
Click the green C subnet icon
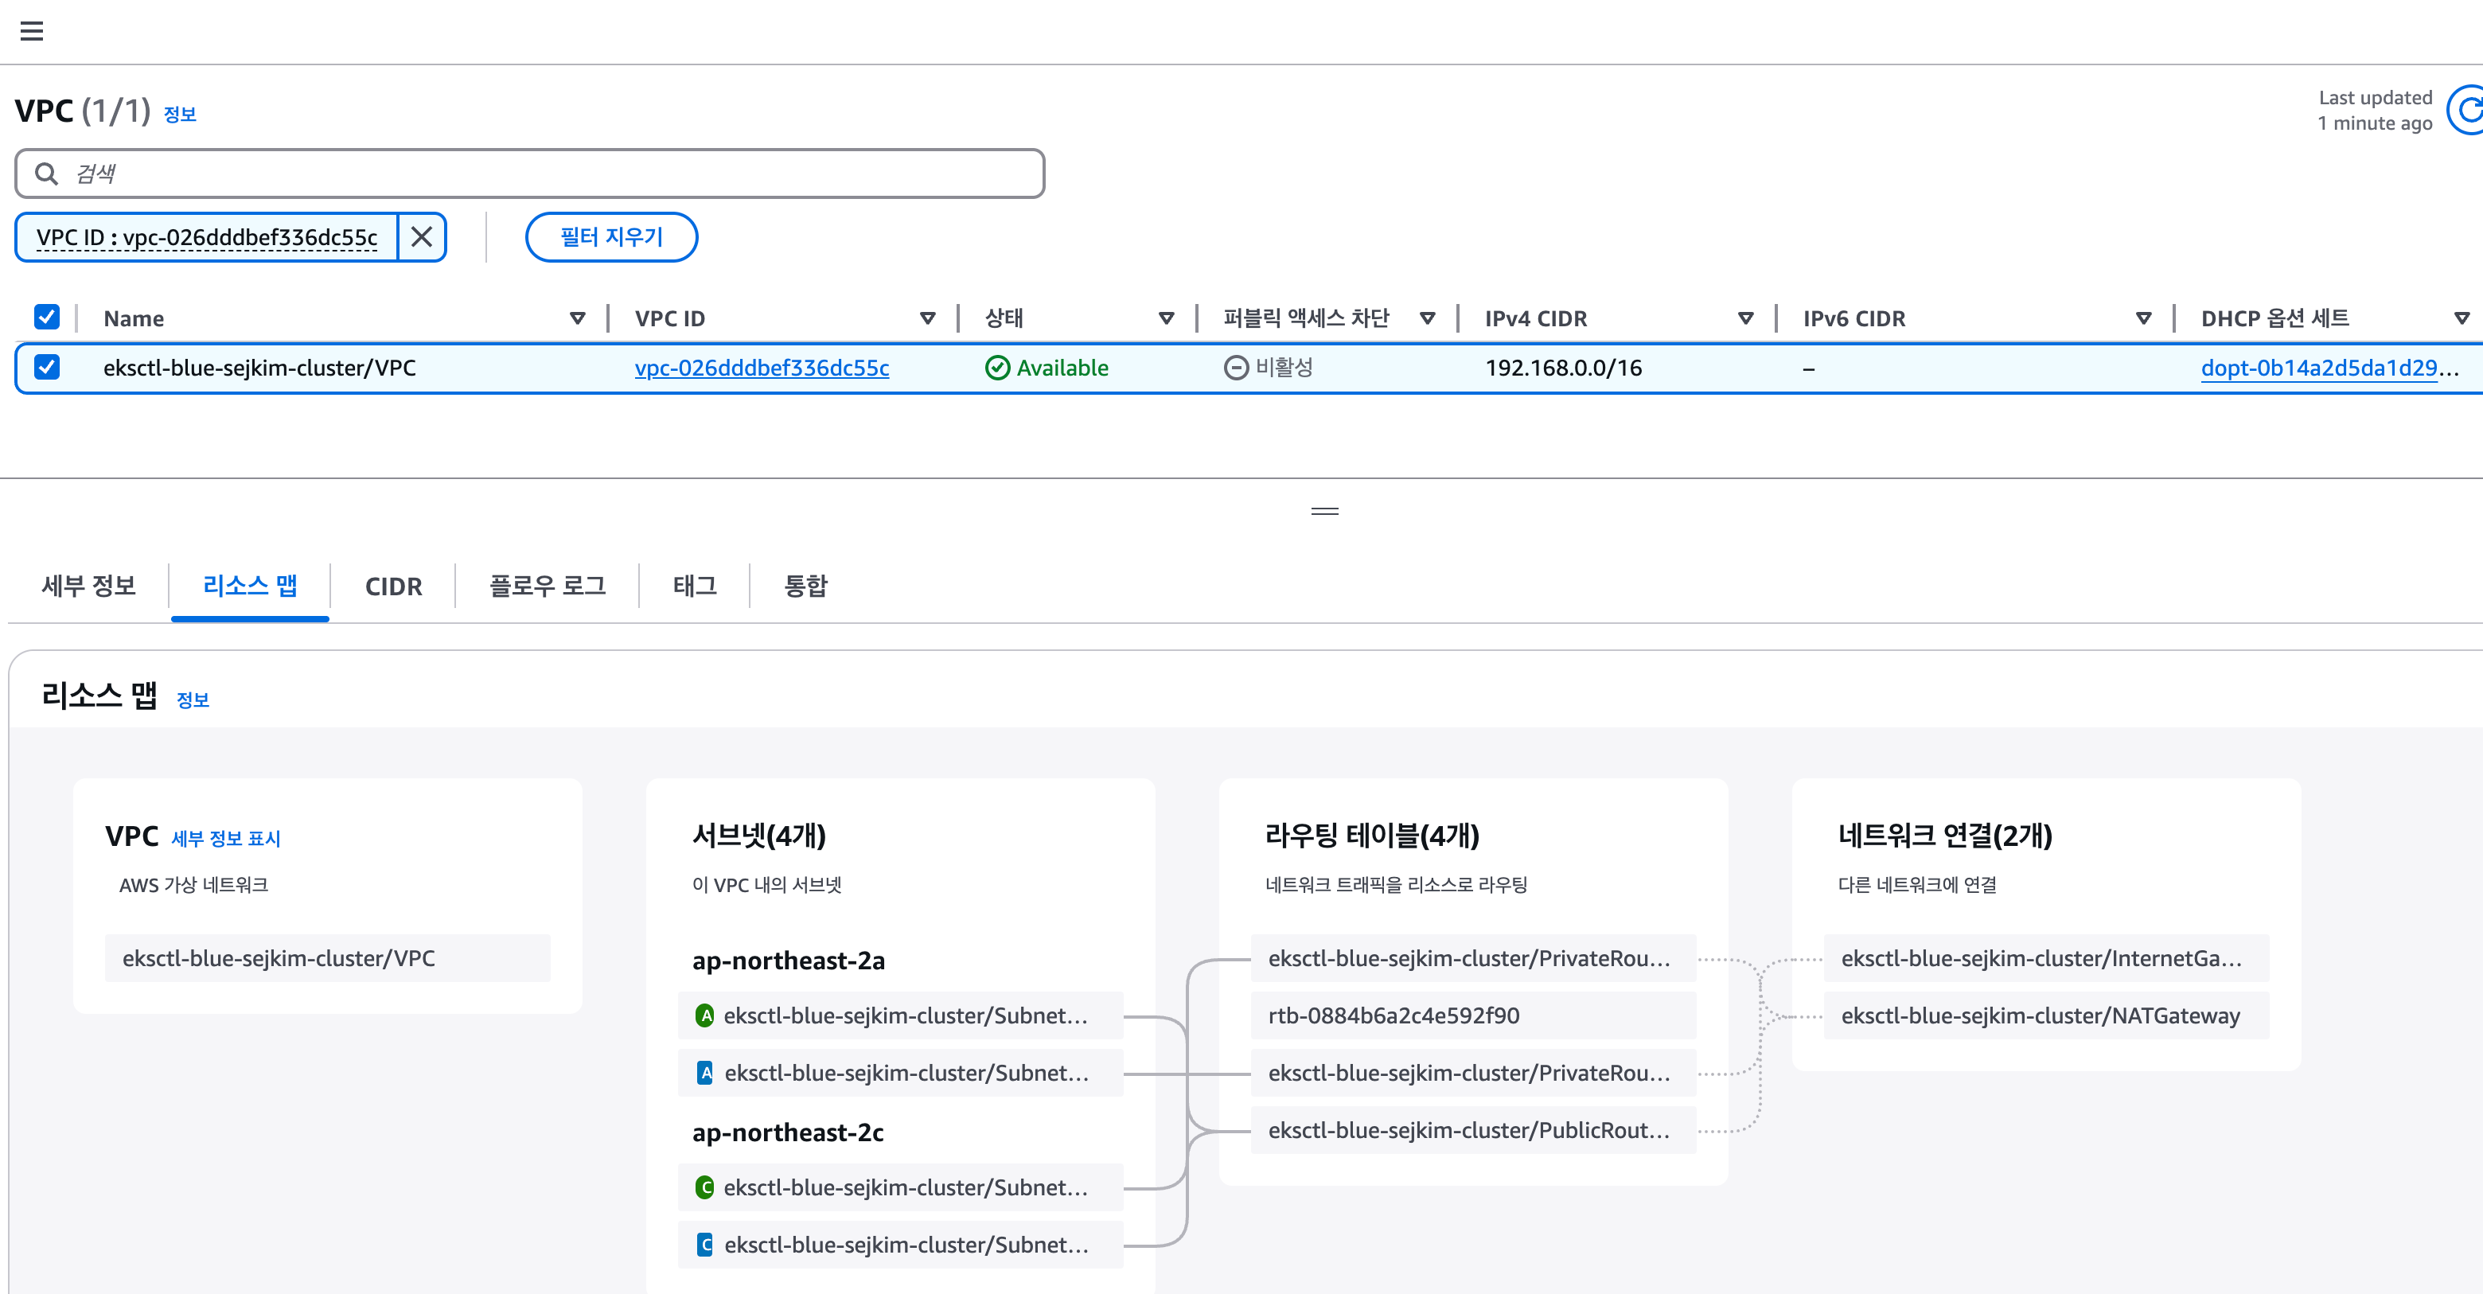pos(704,1187)
